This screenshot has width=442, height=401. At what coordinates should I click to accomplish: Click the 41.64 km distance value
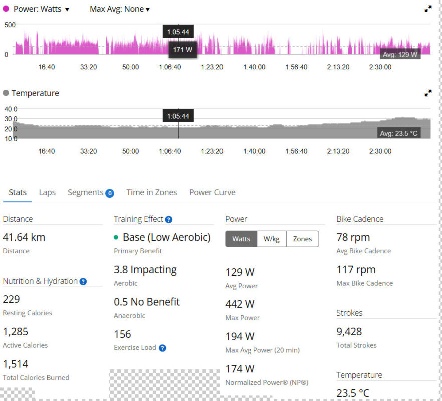[x=24, y=237]
